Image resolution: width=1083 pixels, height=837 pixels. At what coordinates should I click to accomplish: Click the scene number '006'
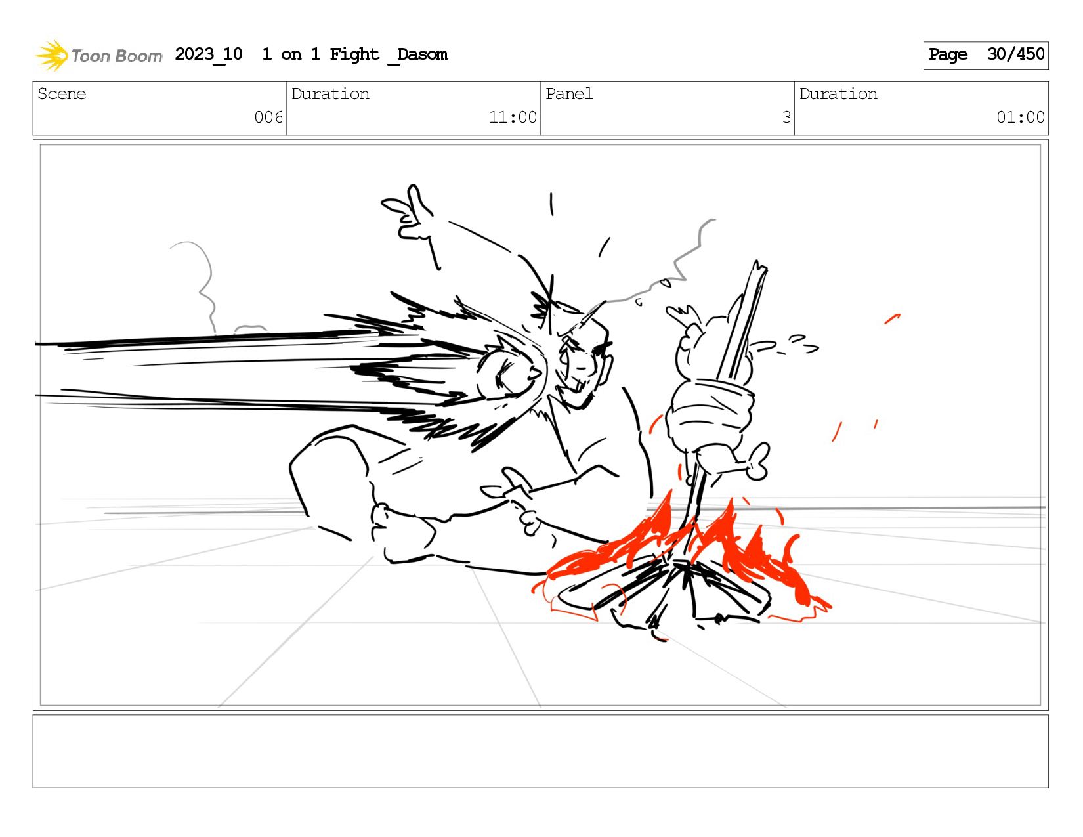[268, 118]
